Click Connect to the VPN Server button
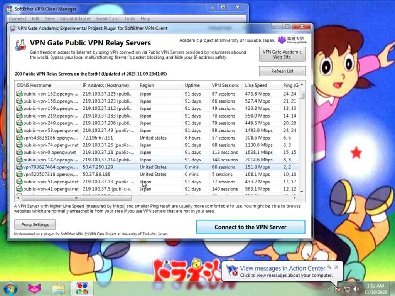Viewport: 395px width, 296px height. 251,227
